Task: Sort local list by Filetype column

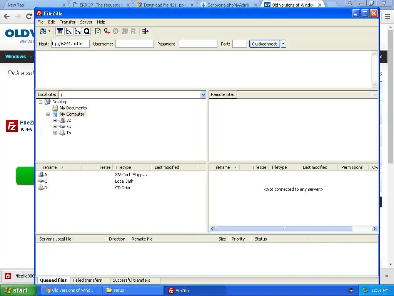Action: coord(132,167)
